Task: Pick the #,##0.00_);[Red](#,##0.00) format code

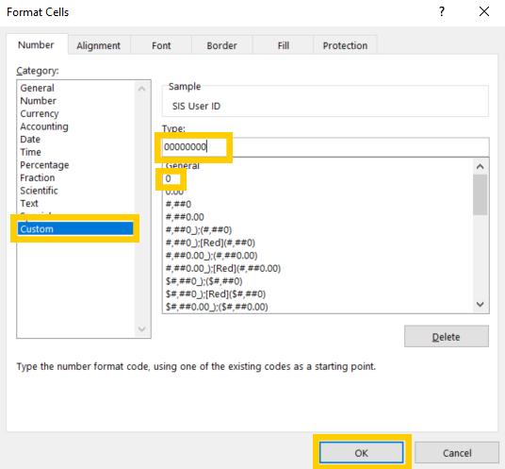Action: tap(223, 268)
